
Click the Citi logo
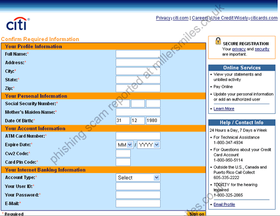coord(18,24)
